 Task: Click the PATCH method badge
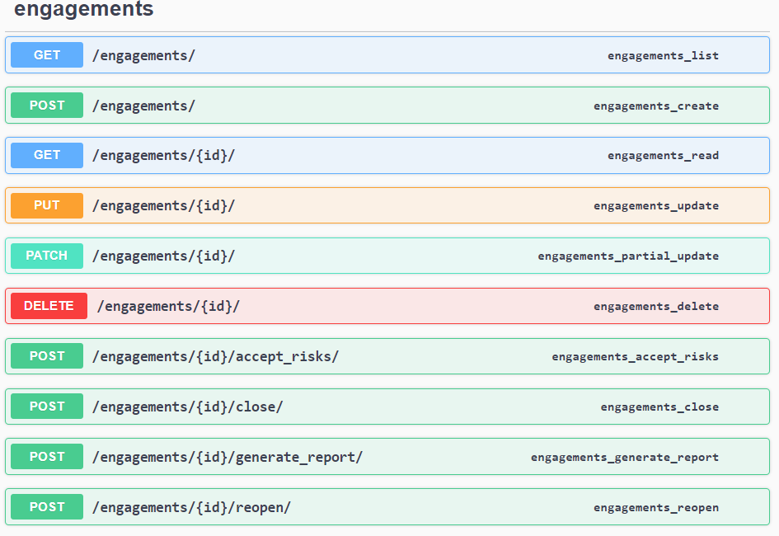point(47,256)
